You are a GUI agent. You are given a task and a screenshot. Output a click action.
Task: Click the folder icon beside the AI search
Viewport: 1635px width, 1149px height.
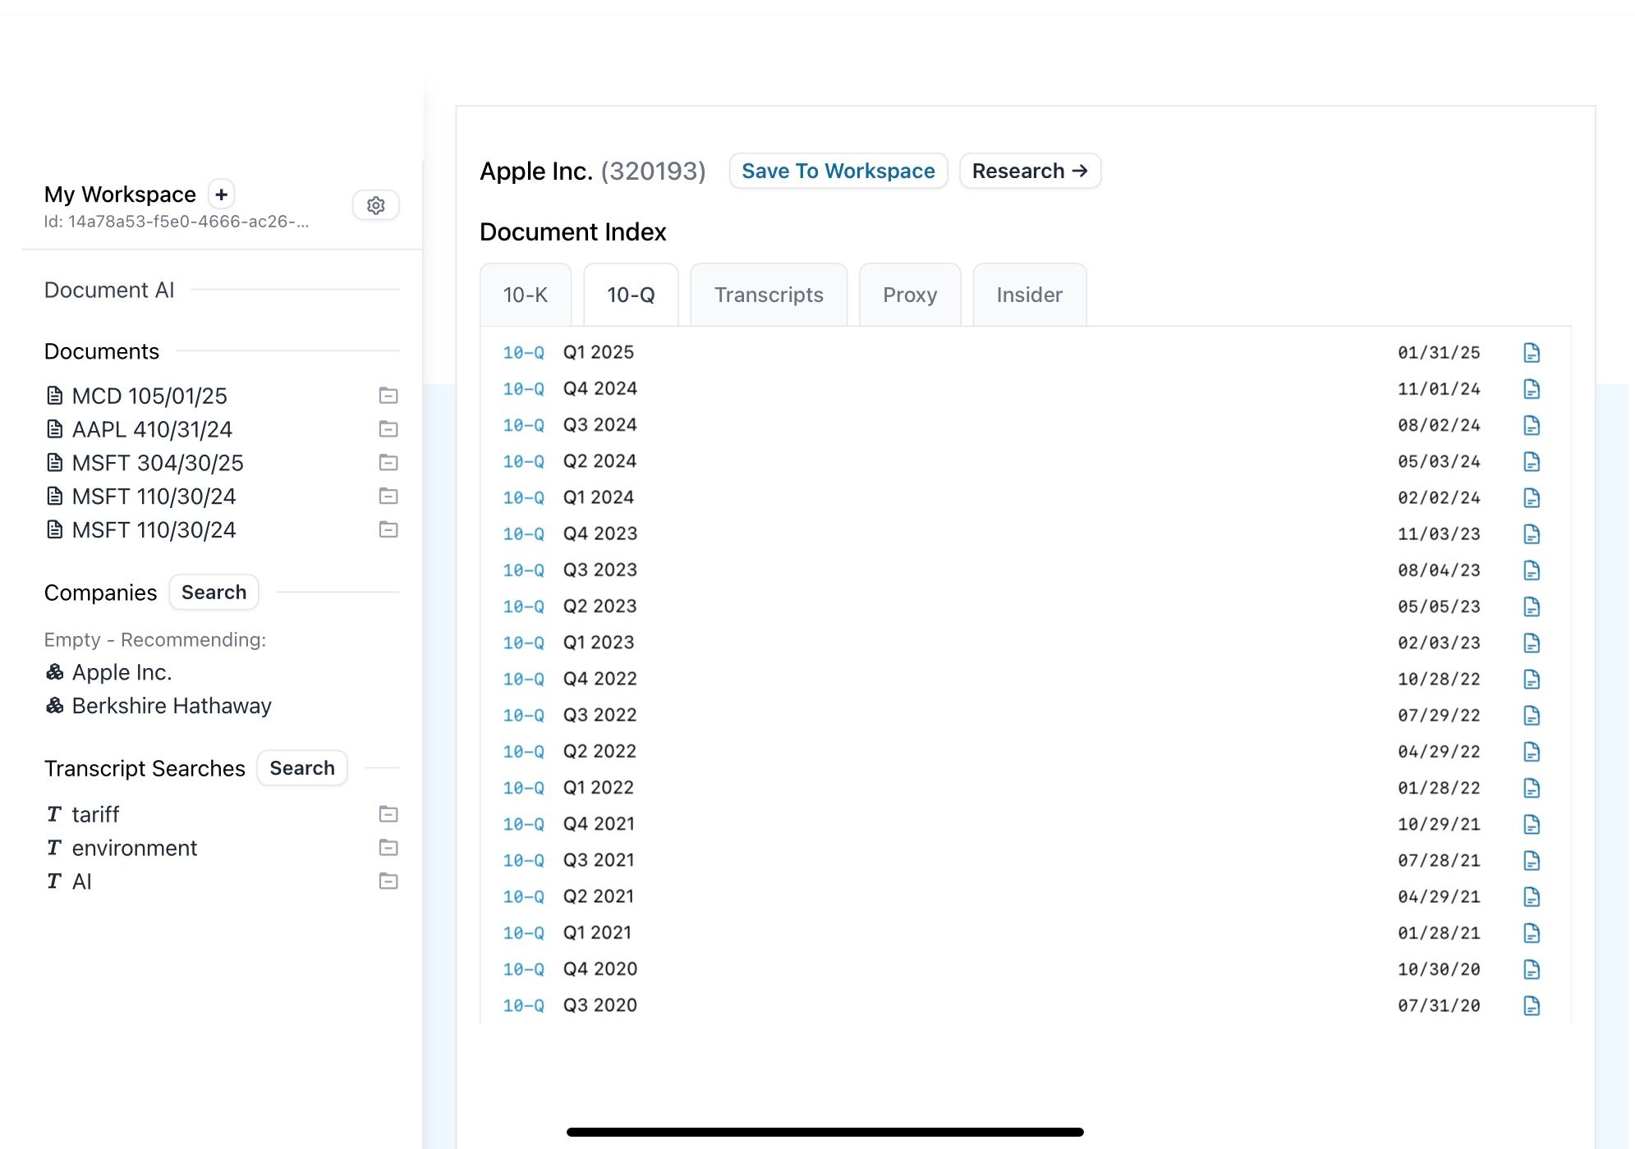[388, 881]
